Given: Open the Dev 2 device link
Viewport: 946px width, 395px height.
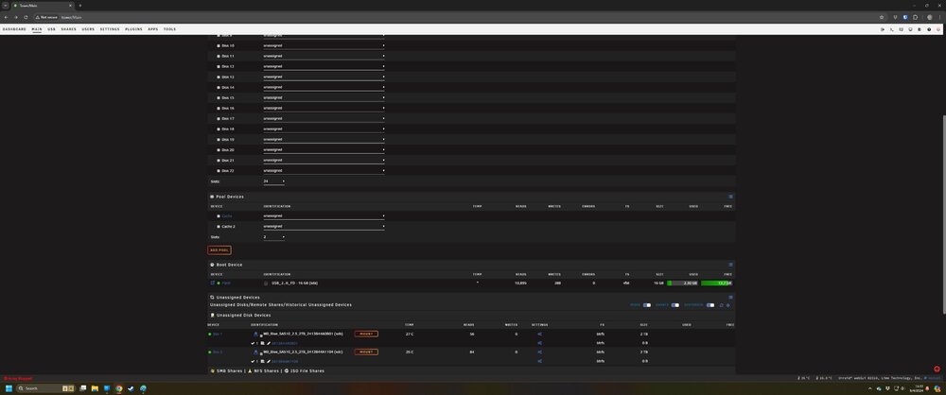Looking at the screenshot, I should 218,352.
